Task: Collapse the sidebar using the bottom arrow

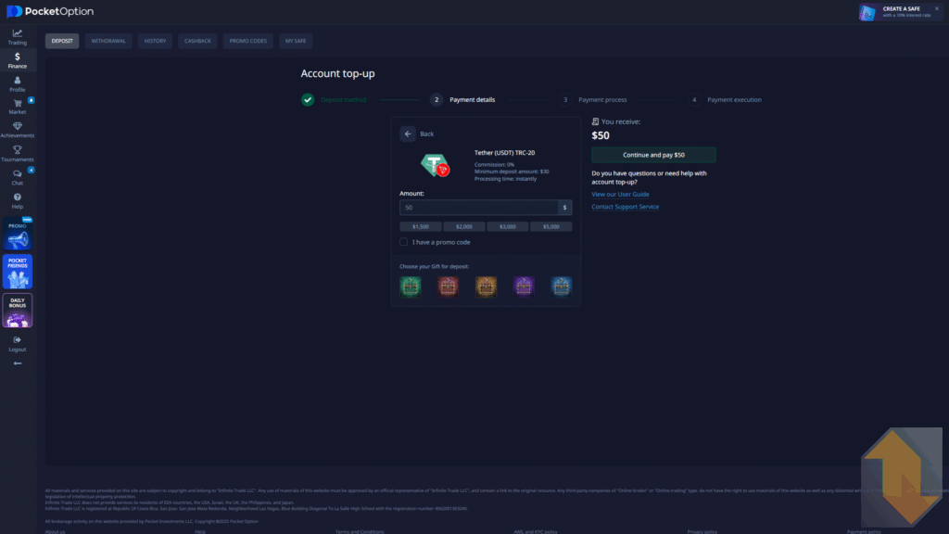Action: click(18, 362)
